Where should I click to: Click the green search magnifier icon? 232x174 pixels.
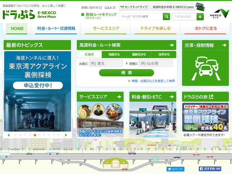166,16
